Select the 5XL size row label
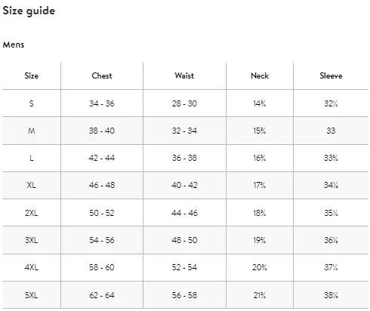370x311 pixels. pos(32,295)
